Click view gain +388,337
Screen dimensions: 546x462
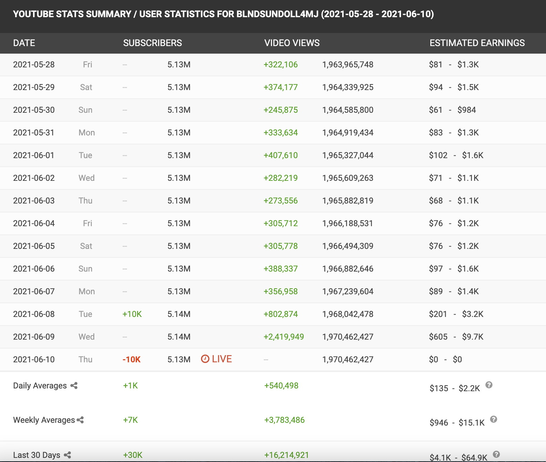[x=281, y=269]
